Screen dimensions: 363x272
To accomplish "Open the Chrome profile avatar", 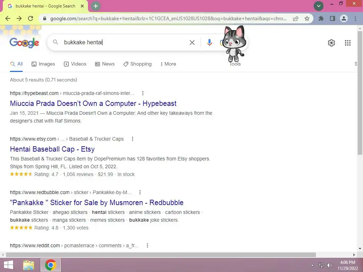I will click(x=344, y=18).
